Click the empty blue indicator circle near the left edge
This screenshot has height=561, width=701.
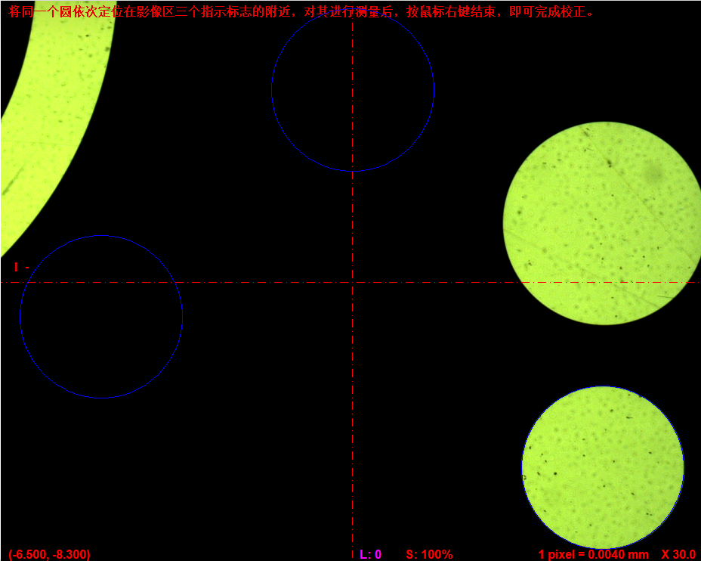point(101,316)
